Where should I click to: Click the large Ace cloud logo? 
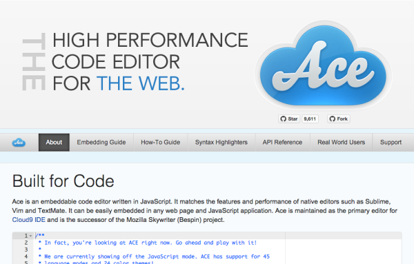coord(323,65)
